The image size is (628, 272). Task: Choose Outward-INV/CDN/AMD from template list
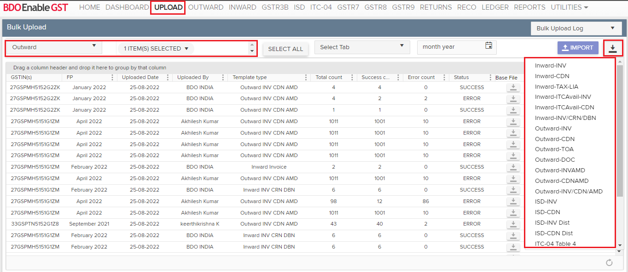569,192
